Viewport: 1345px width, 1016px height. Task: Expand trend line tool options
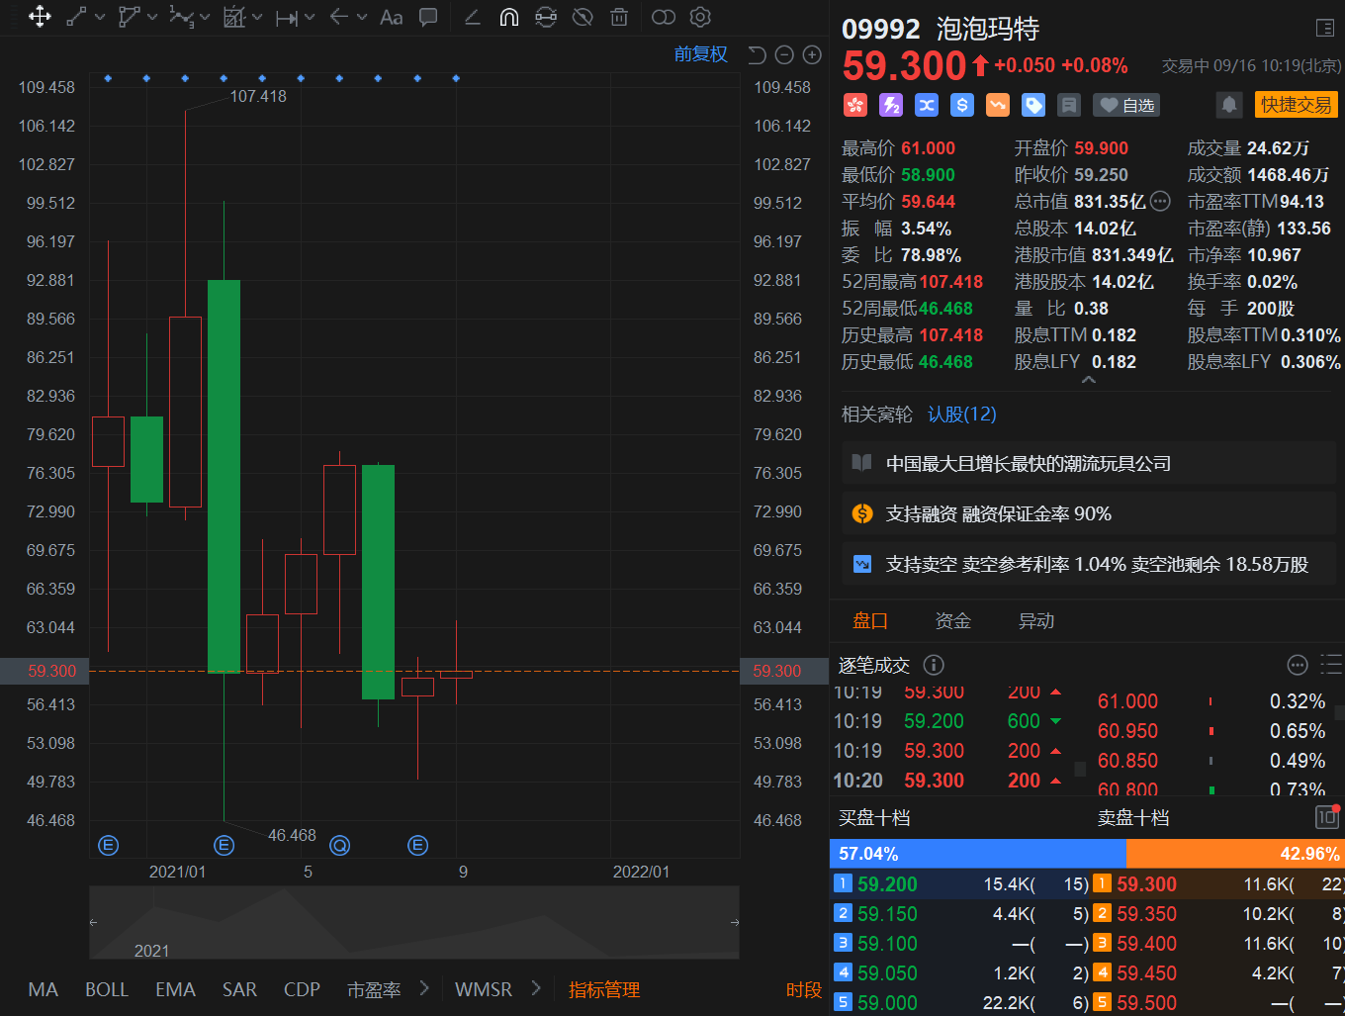click(x=100, y=17)
